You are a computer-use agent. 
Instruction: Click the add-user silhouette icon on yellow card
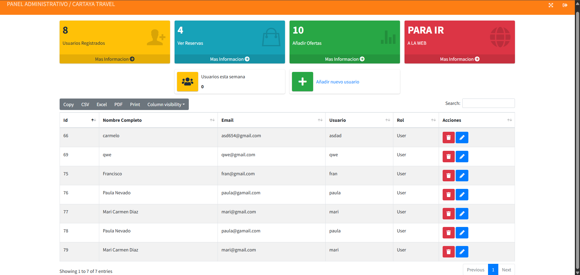156,37
